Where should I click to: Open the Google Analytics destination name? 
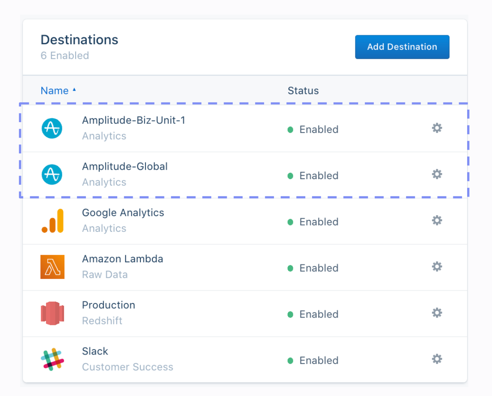123,213
